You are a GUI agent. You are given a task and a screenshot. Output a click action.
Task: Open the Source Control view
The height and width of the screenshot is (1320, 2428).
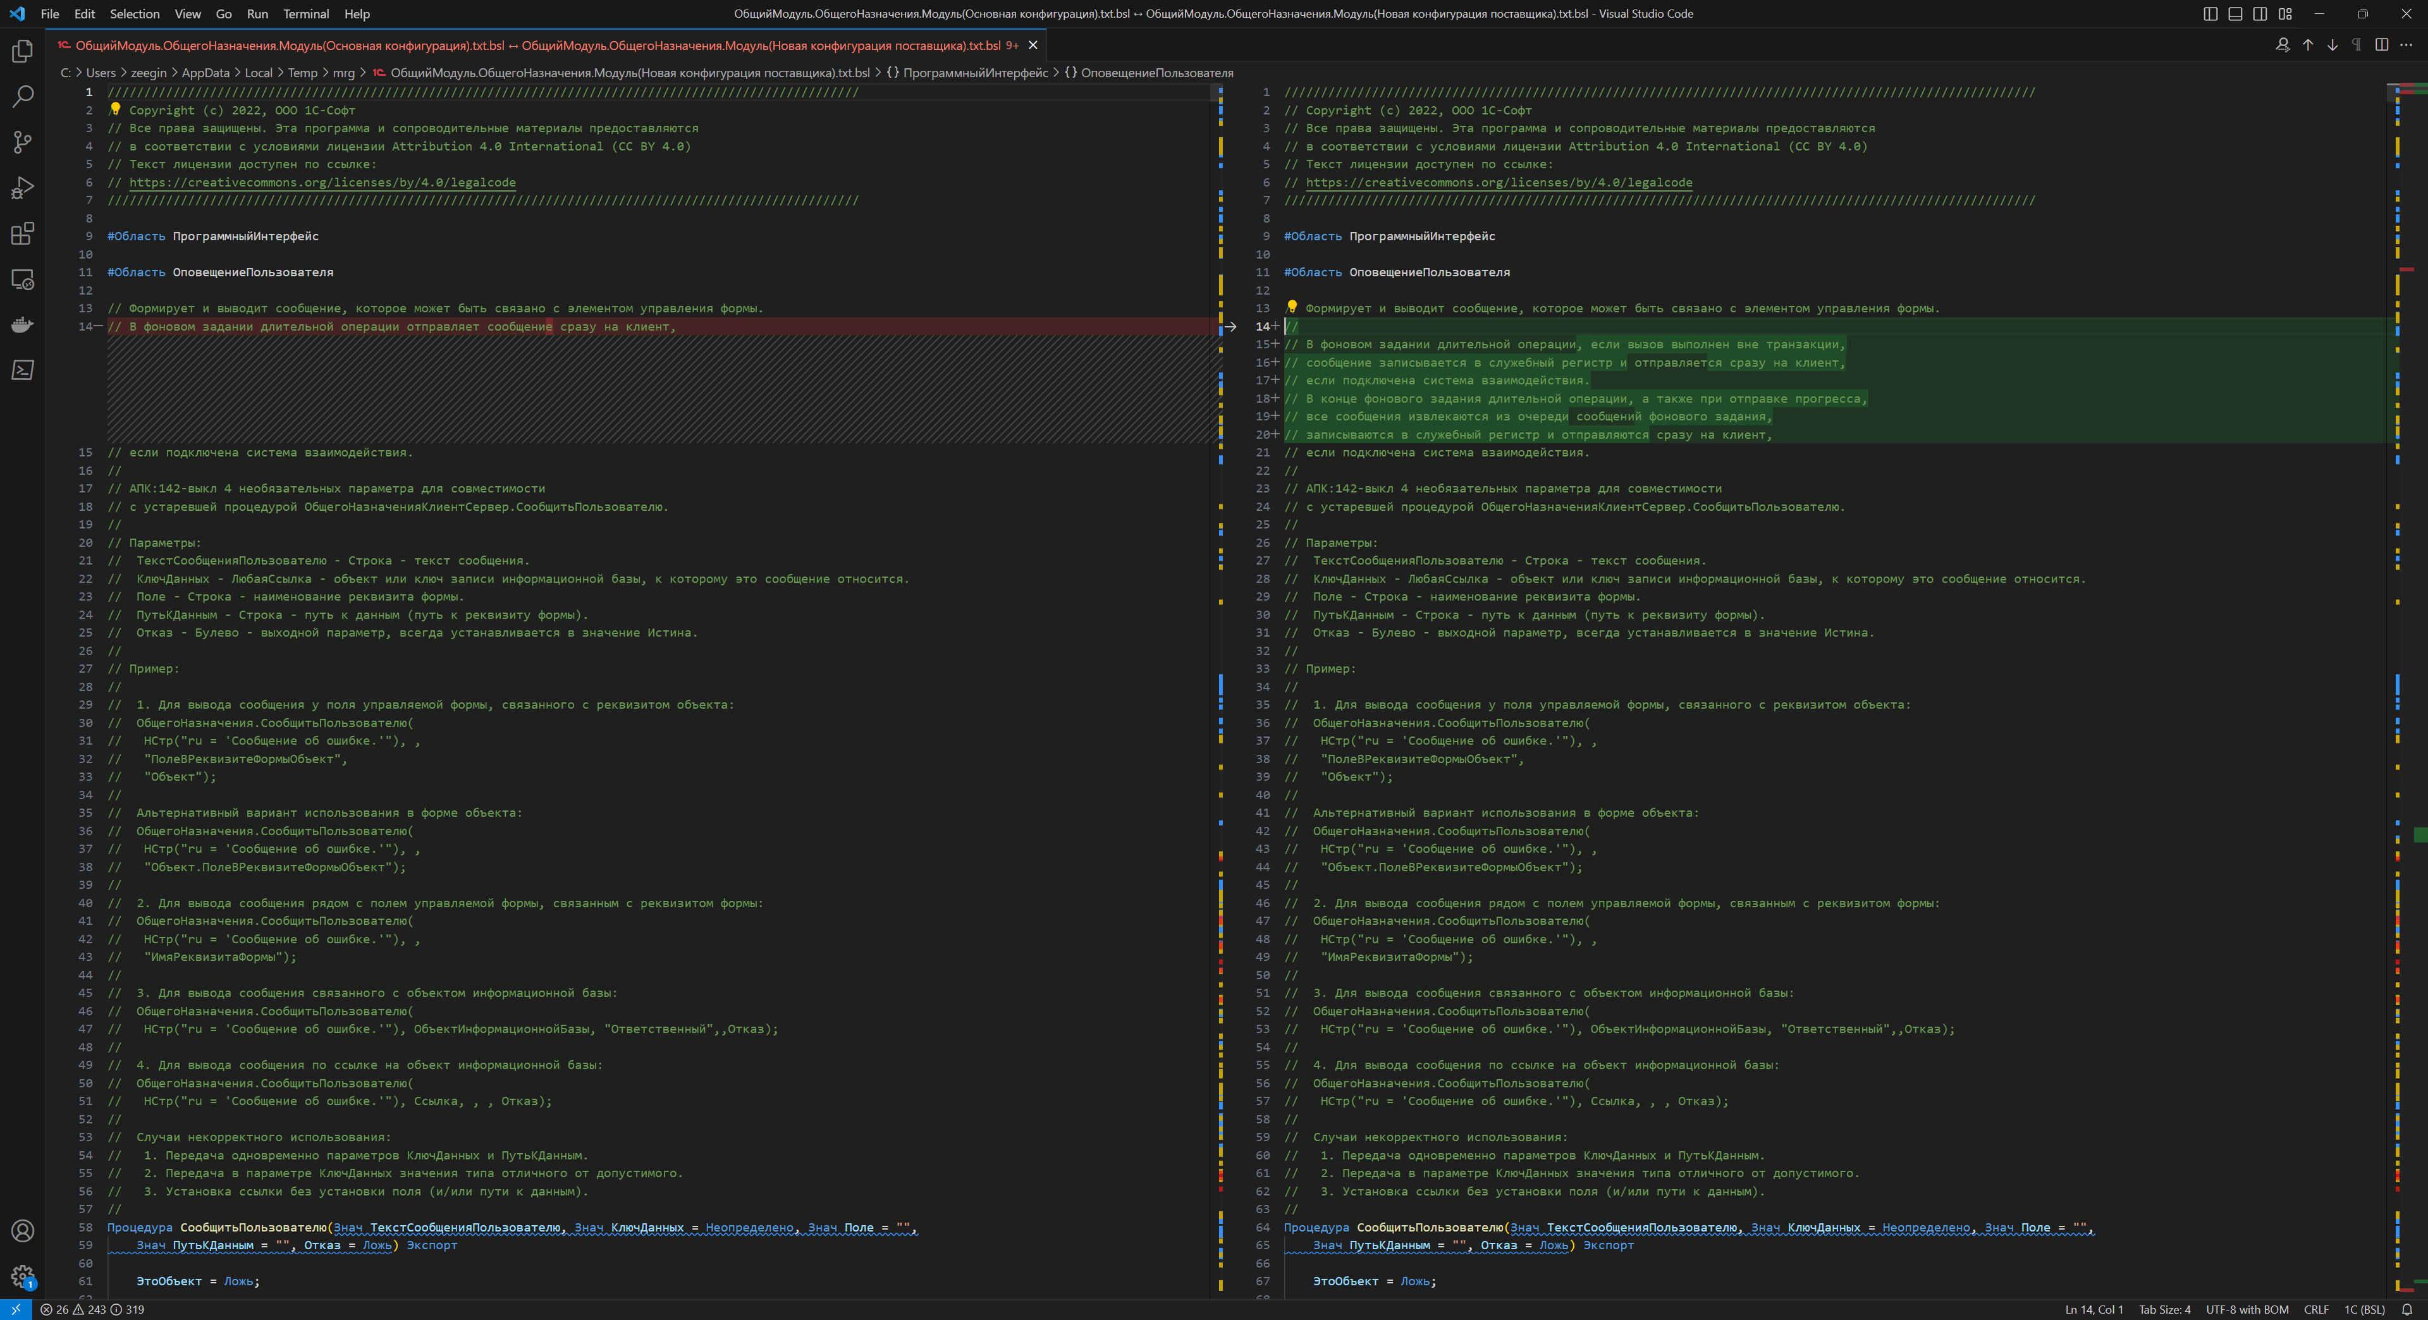tap(23, 142)
